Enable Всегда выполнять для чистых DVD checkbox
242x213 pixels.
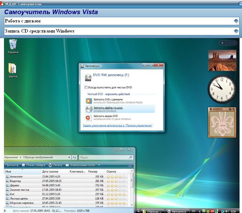[86, 87]
